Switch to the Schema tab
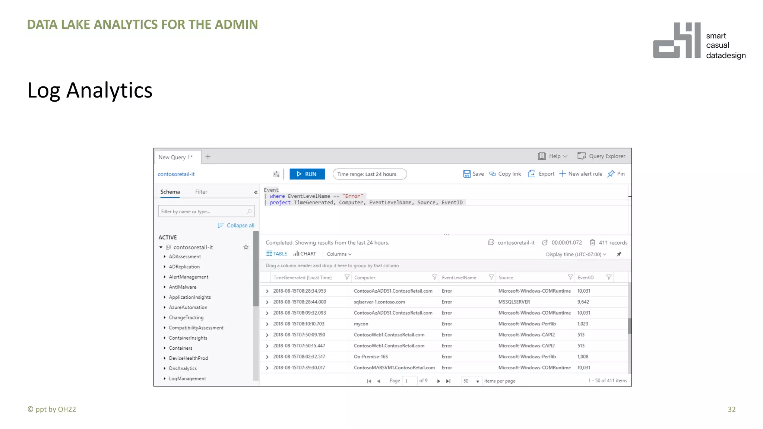The image size is (763, 429). (x=170, y=192)
